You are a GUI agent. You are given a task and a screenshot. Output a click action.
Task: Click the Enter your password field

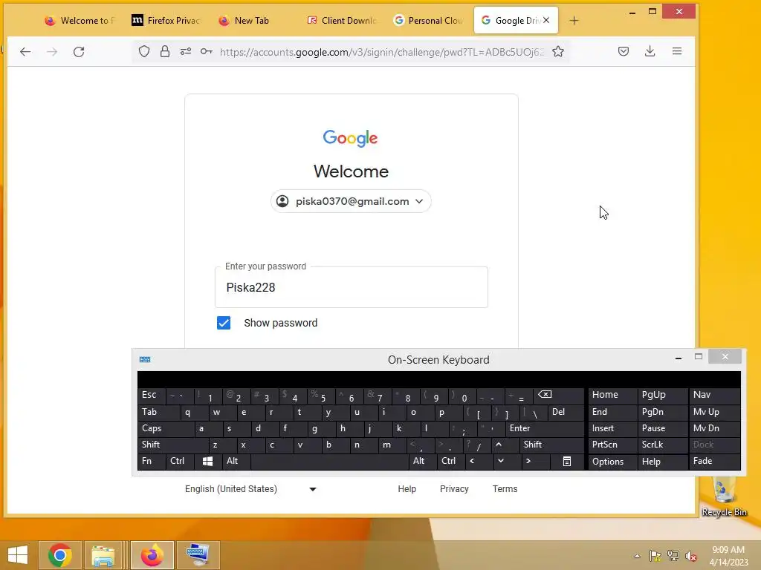pos(352,287)
